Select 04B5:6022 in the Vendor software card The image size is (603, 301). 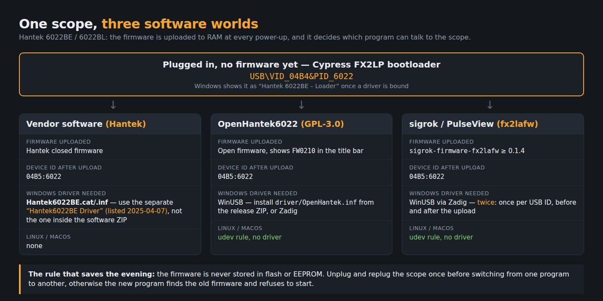point(44,176)
